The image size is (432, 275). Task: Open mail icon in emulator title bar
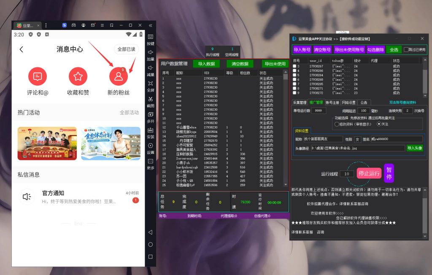[93, 25]
